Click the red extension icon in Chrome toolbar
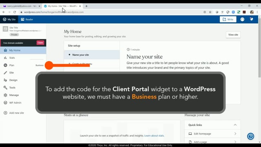The image size is (261, 147). click(x=244, y=12)
